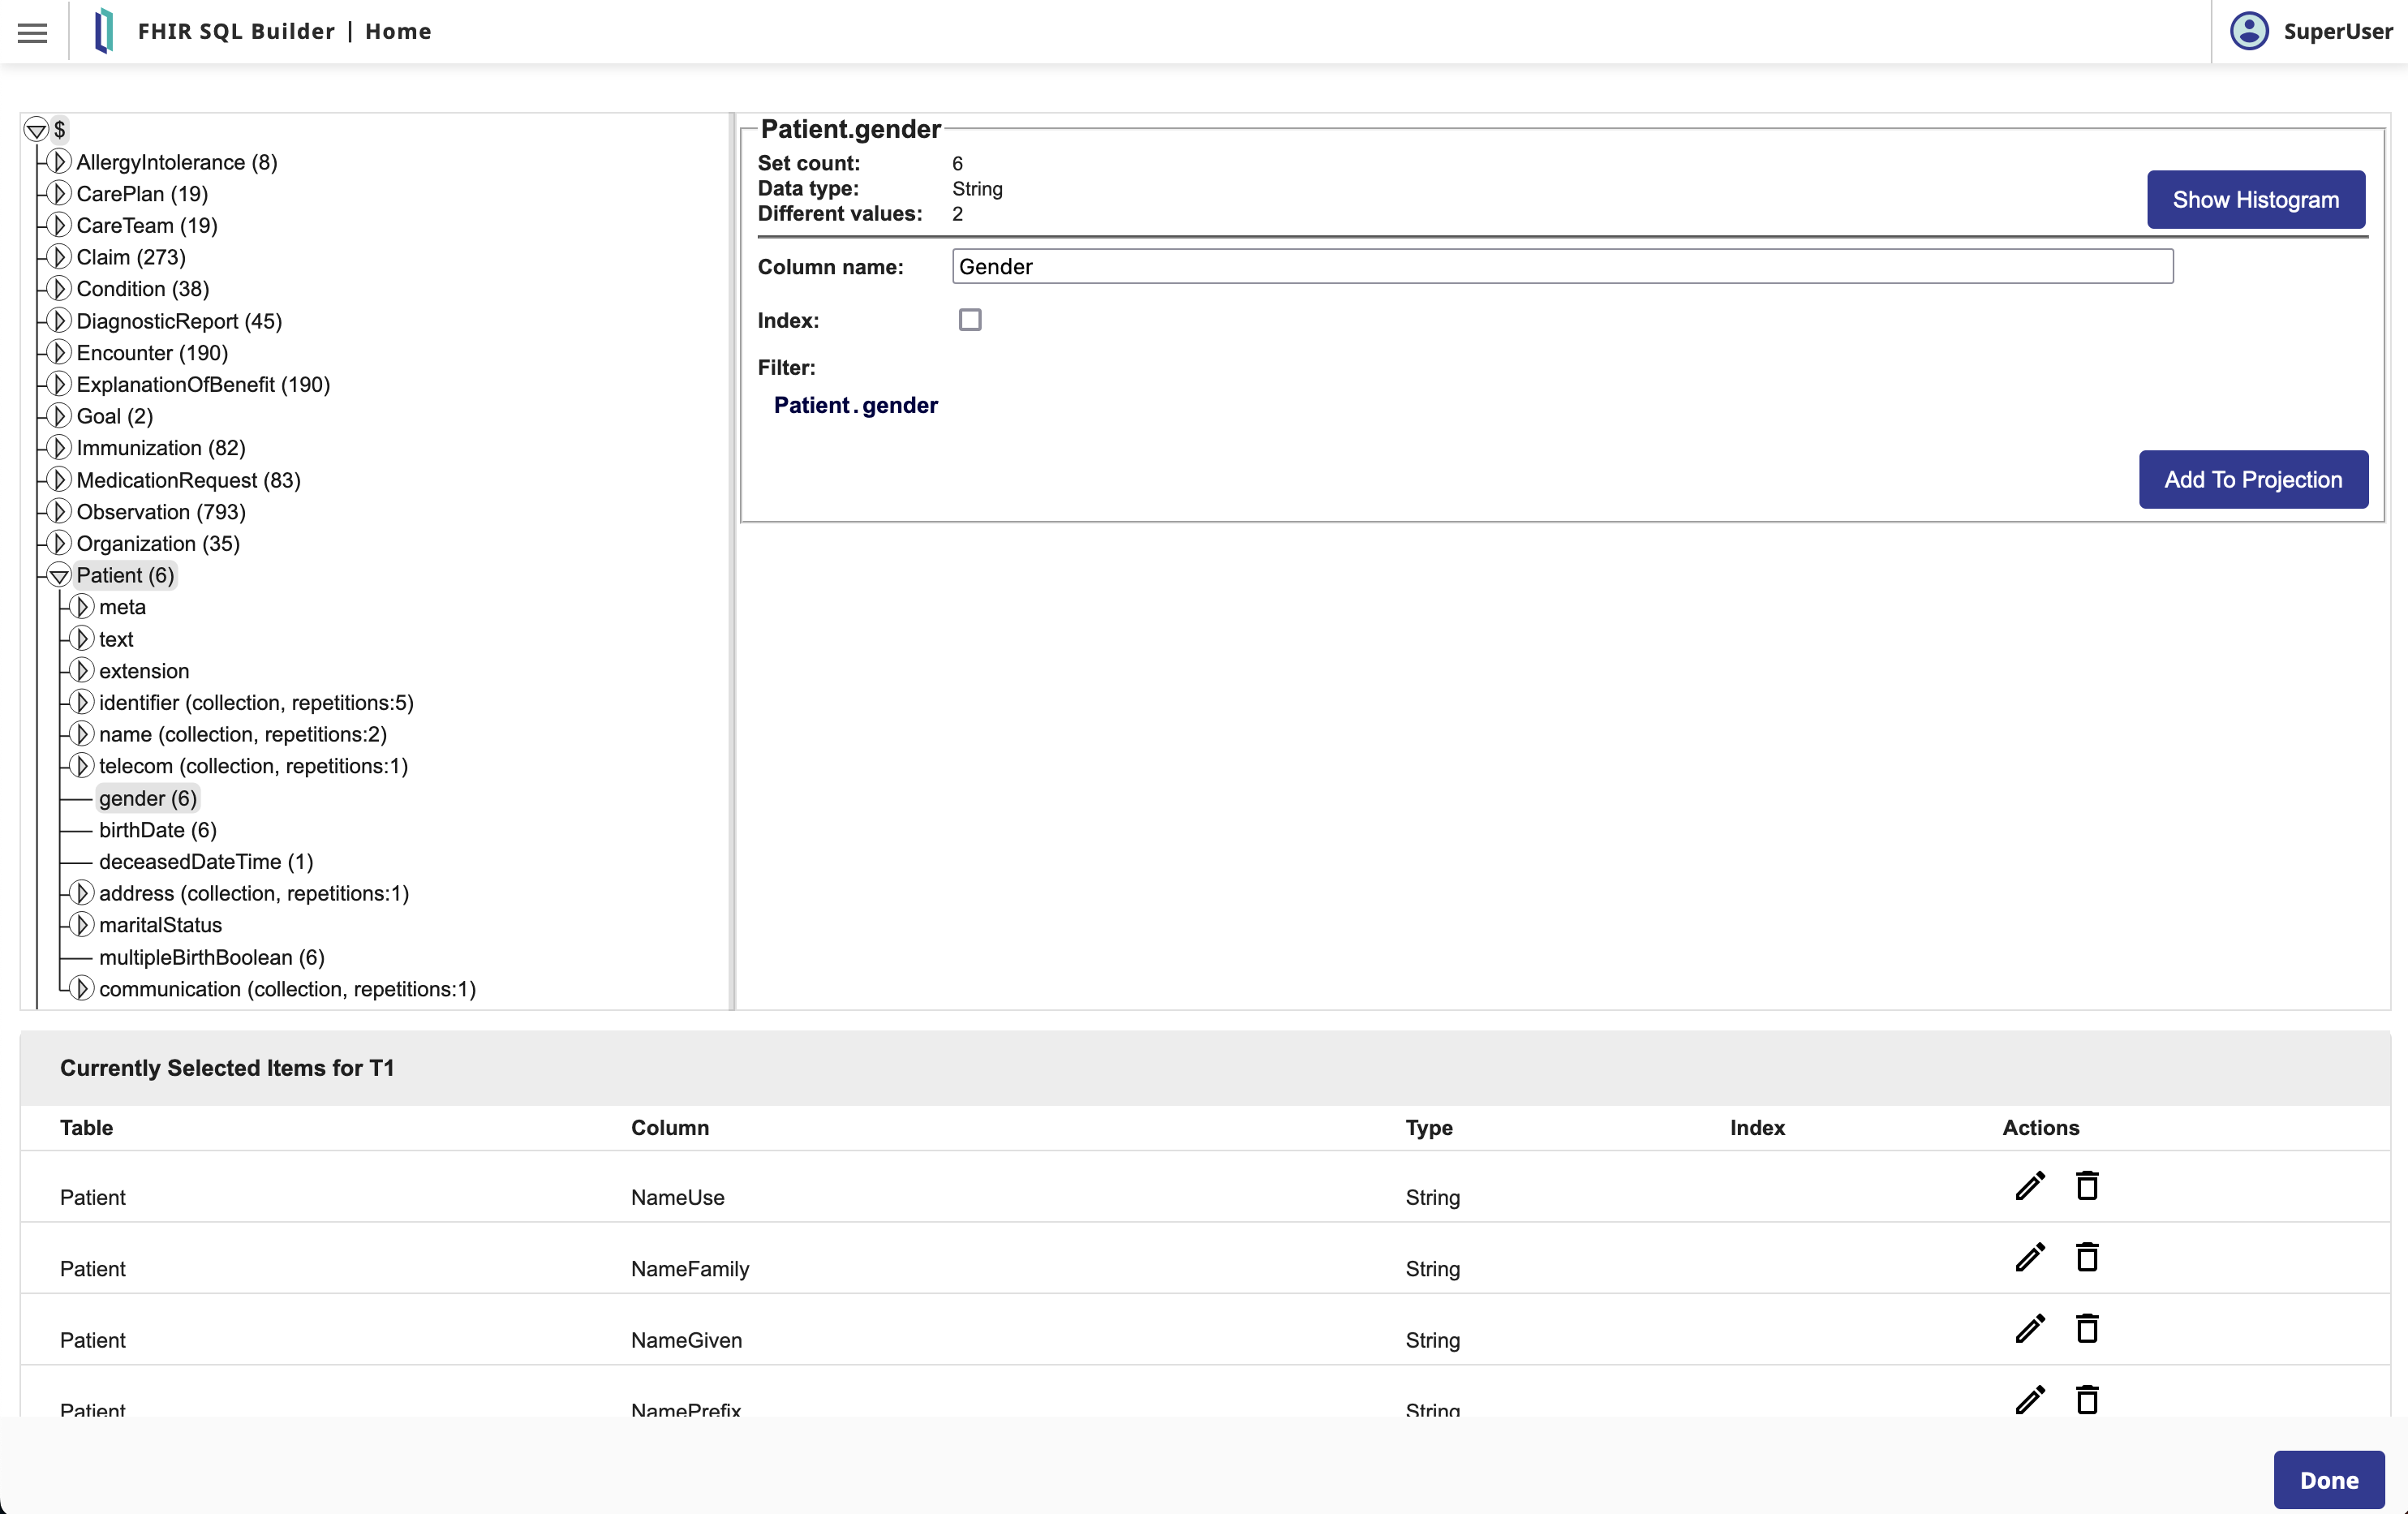Click the Done button
2408x1514 pixels.
pos(2328,1479)
